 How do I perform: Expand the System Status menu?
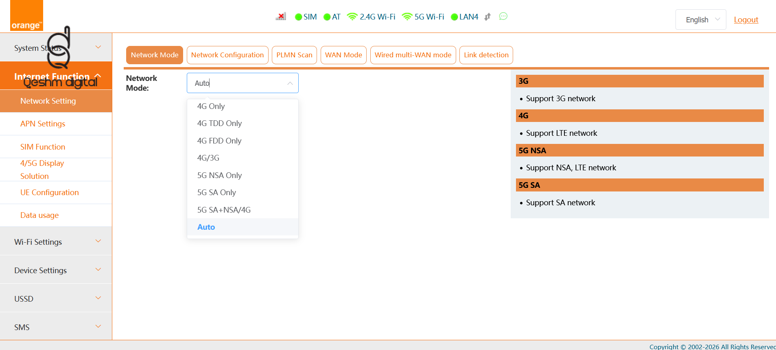point(56,48)
